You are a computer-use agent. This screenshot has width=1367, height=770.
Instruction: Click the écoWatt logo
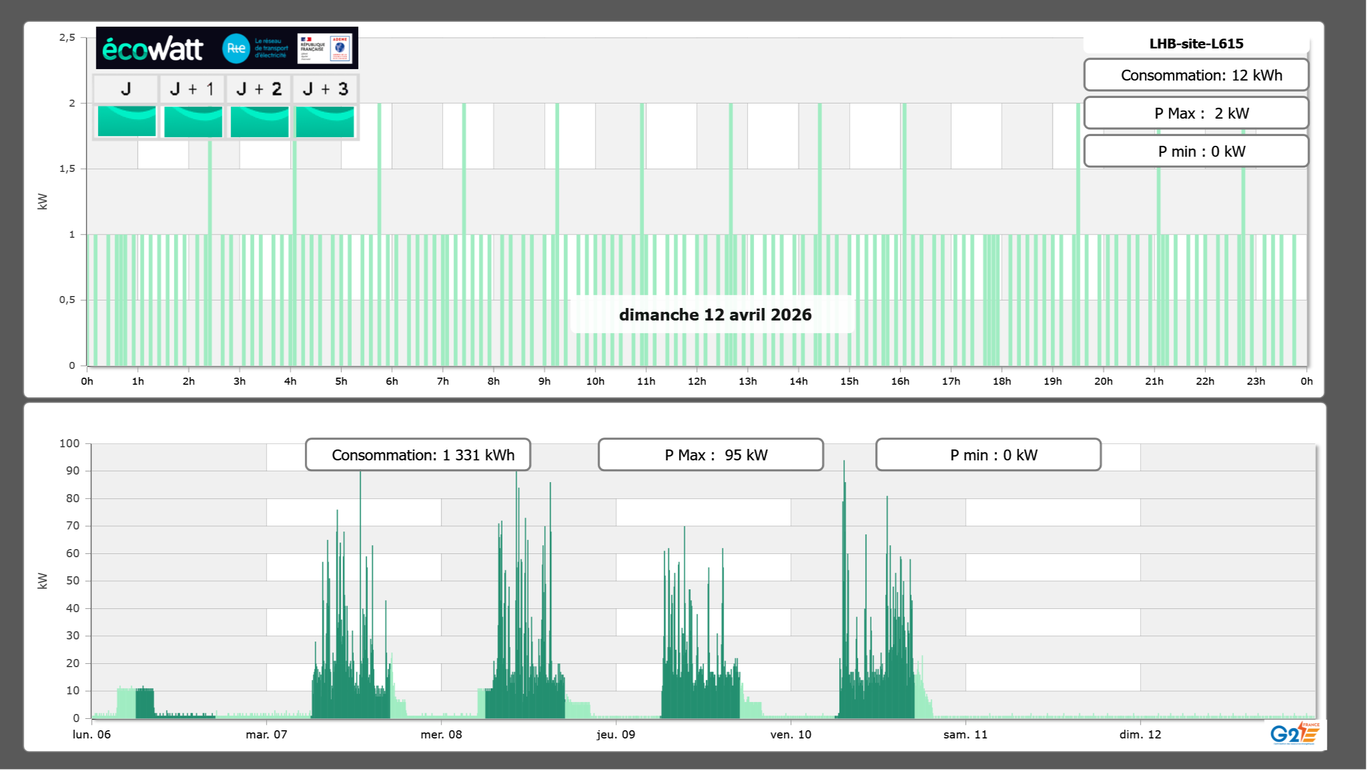coord(153,49)
